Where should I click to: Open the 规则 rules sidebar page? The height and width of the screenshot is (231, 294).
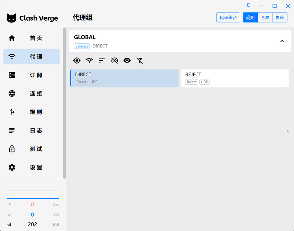(x=32, y=112)
